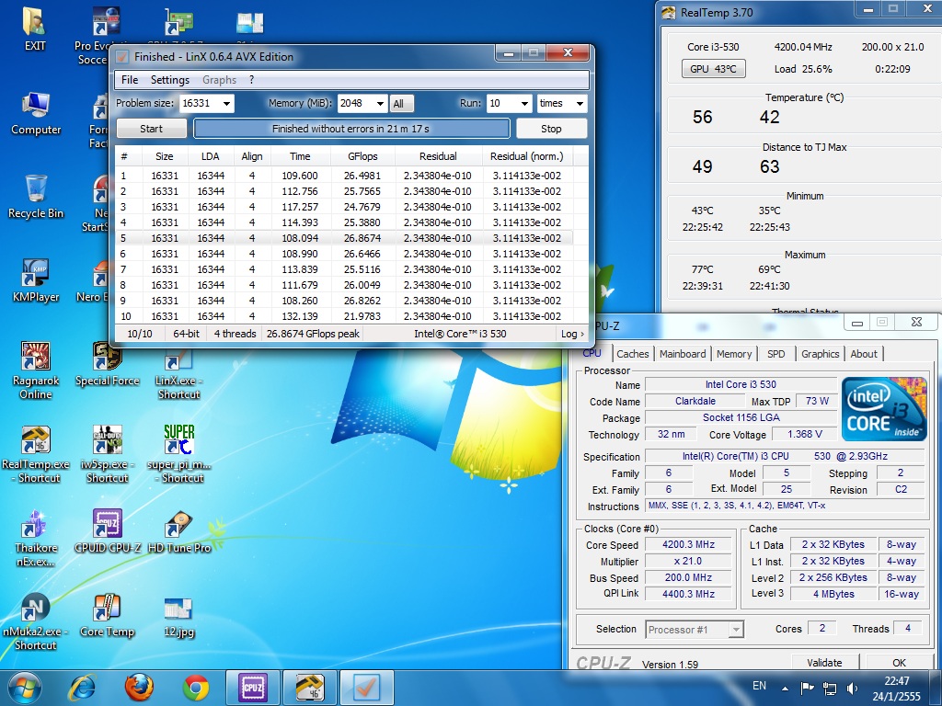Screen dimensions: 942x706
Task: Open the network tray icon
Action: click(x=830, y=688)
